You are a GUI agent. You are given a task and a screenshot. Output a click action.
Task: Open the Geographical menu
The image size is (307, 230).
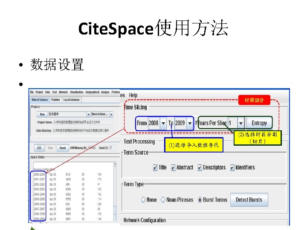click(x=92, y=92)
